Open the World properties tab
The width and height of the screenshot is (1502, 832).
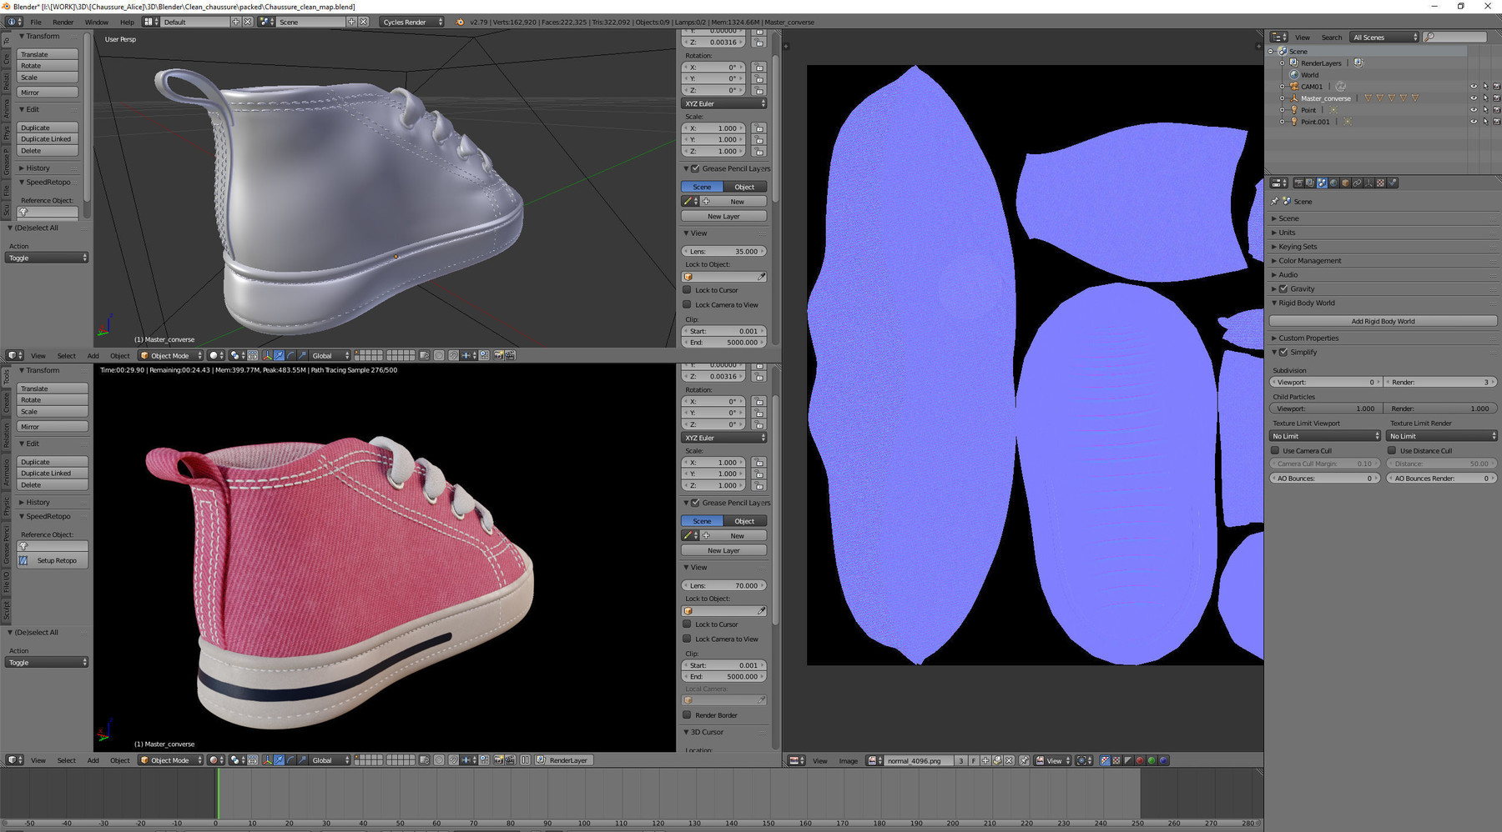click(1333, 183)
